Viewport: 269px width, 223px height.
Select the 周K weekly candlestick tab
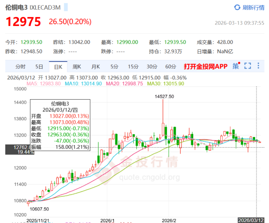pos(77,66)
